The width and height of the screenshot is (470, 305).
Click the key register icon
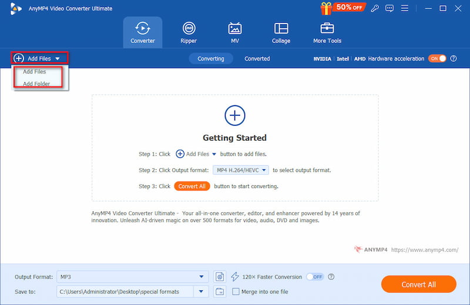pyautogui.click(x=374, y=8)
